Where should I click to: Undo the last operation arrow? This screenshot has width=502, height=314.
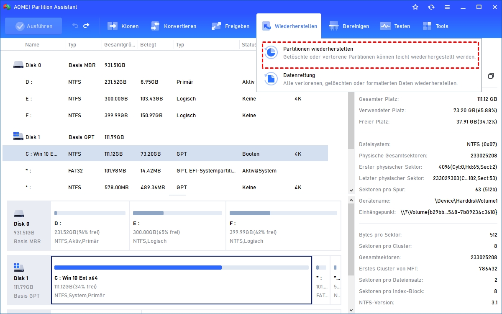75,26
